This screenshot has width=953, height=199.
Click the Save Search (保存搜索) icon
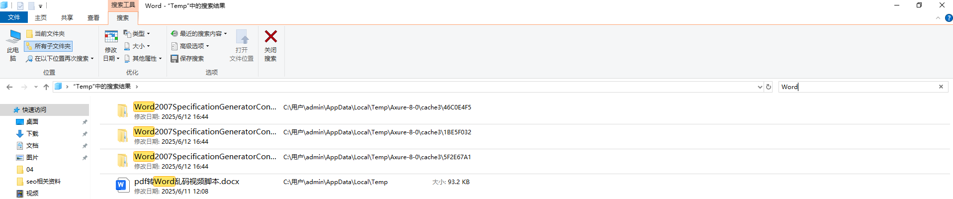(174, 59)
